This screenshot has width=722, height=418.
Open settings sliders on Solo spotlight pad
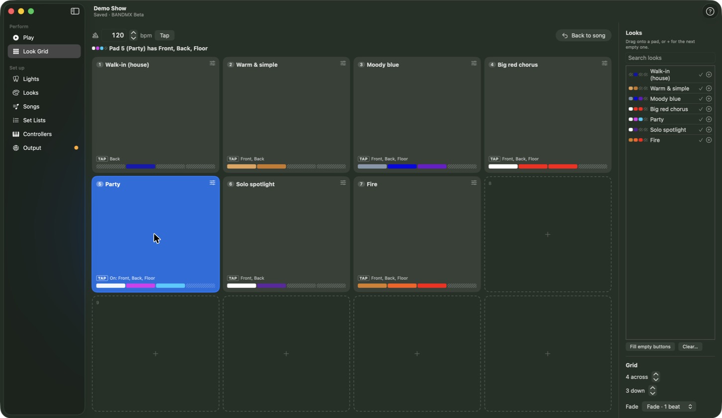tap(343, 183)
